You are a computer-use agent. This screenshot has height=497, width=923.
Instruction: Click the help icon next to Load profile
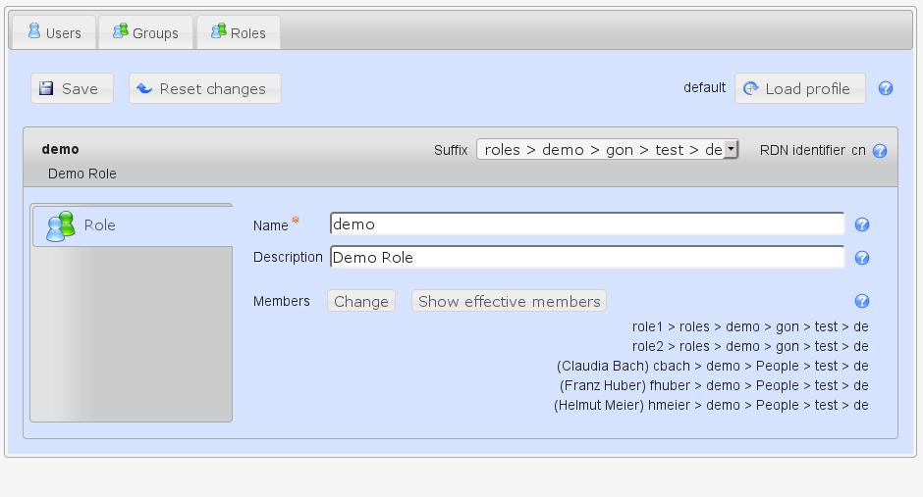[885, 88]
